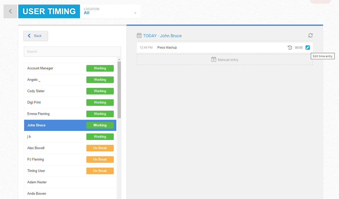The image size is (339, 199).
Task: Select Alex Bowell in user list
Action: pyautogui.click(x=70, y=148)
